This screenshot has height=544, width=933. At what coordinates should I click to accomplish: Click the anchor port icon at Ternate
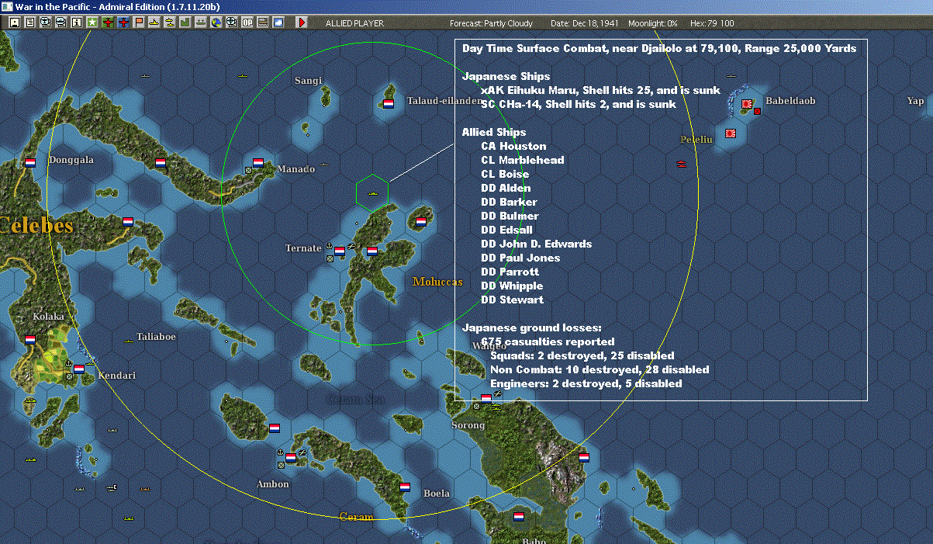point(328,246)
